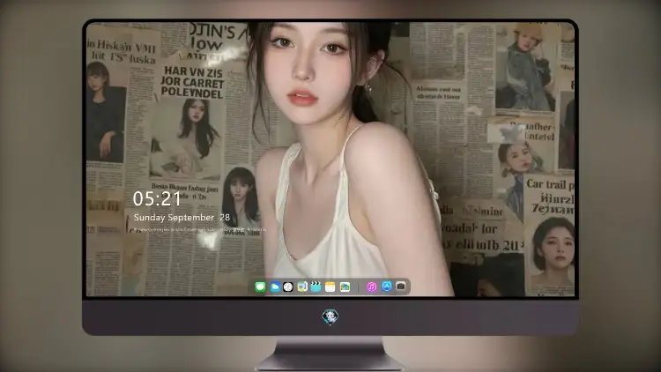This screenshot has width=661, height=372.
Task: Open the Clock app in dock
Action: coord(288,286)
